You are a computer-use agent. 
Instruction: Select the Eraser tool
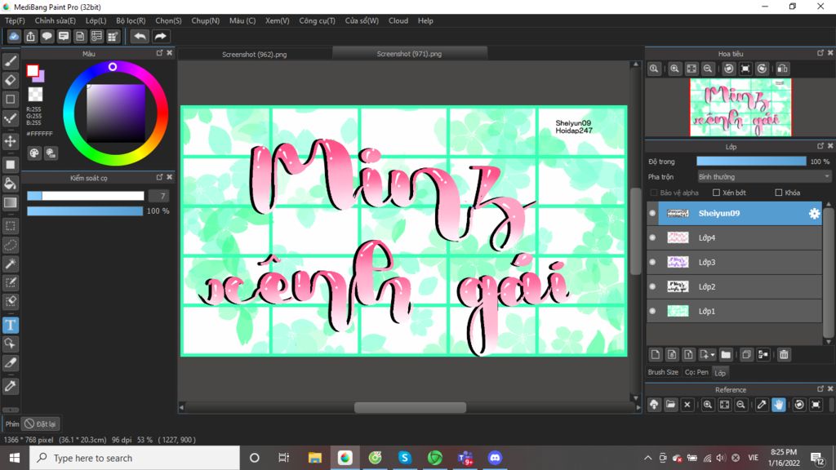(10, 80)
